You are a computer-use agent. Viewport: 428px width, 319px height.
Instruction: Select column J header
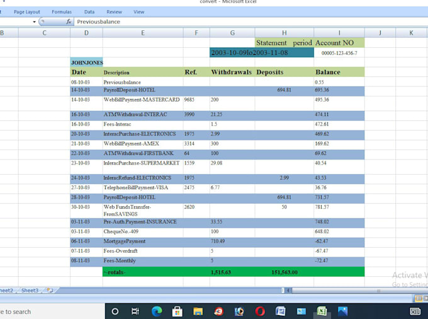coord(380,33)
